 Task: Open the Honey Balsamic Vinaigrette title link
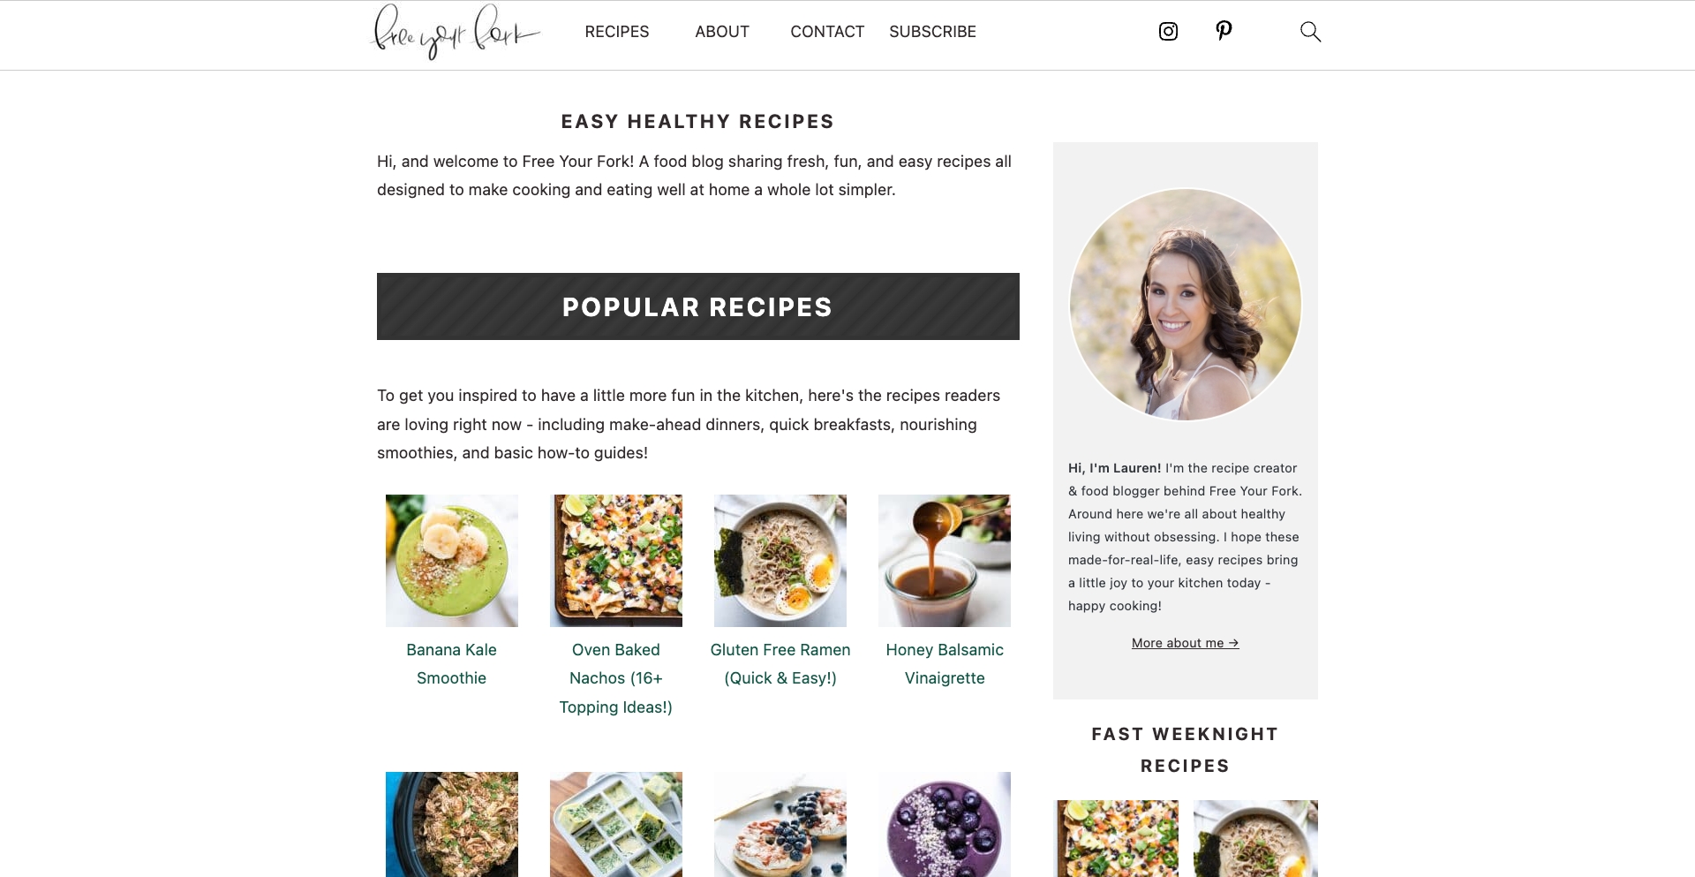(945, 664)
